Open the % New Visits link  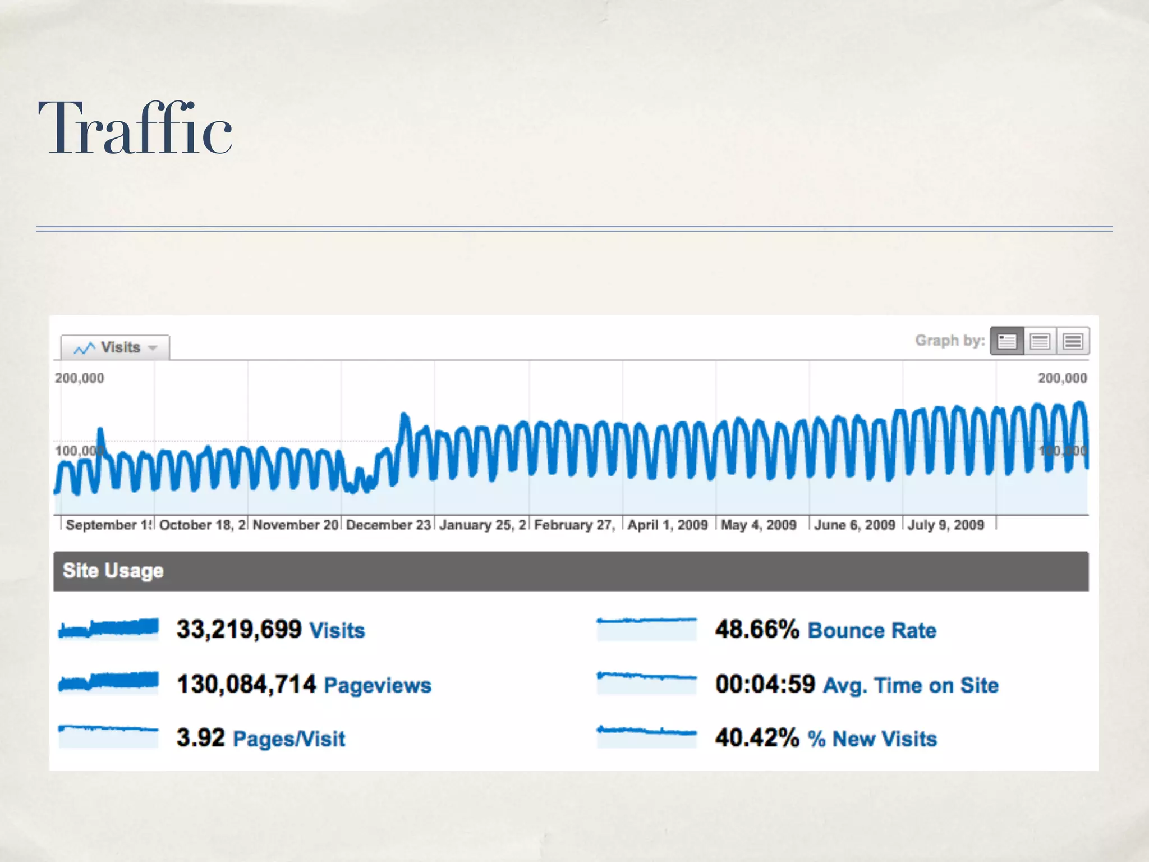(x=872, y=739)
